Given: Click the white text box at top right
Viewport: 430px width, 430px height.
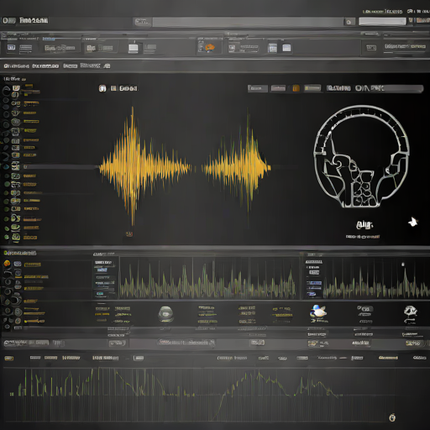Looking at the screenshot, I should coord(382,21).
